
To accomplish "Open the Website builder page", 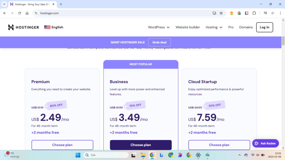I will 188,27.
